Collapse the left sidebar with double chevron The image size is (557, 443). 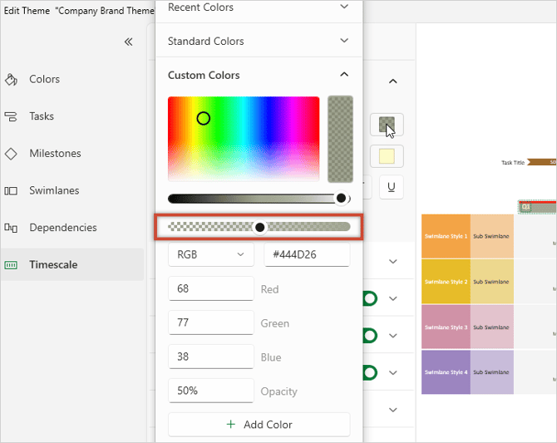pyautogui.click(x=128, y=42)
